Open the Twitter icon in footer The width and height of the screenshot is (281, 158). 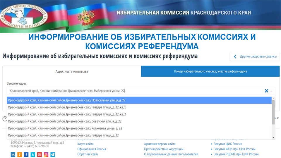[x=33, y=154]
